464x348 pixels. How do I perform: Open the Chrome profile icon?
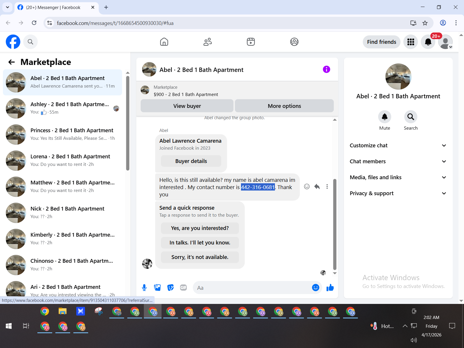[x=443, y=23]
